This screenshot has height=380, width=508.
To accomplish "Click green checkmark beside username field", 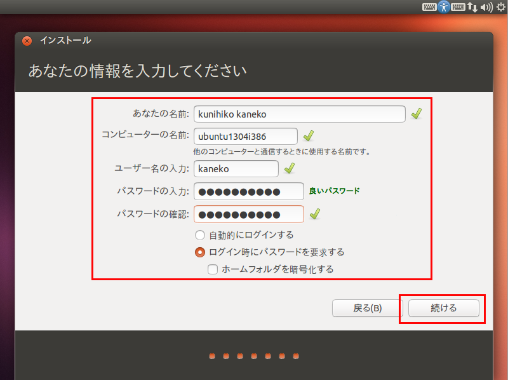I will tap(290, 168).
